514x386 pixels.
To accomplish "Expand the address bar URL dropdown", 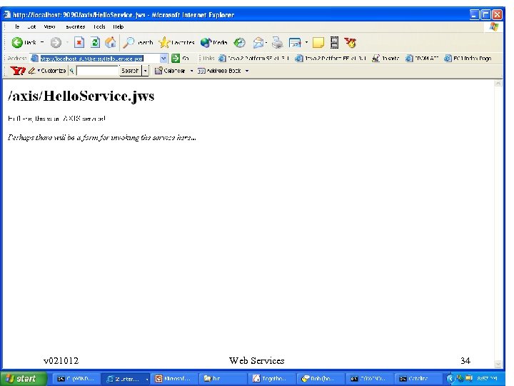I will [163, 59].
